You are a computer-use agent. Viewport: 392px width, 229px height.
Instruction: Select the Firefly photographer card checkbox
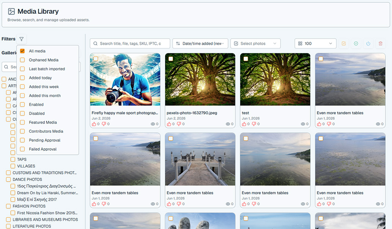[x=95, y=59]
